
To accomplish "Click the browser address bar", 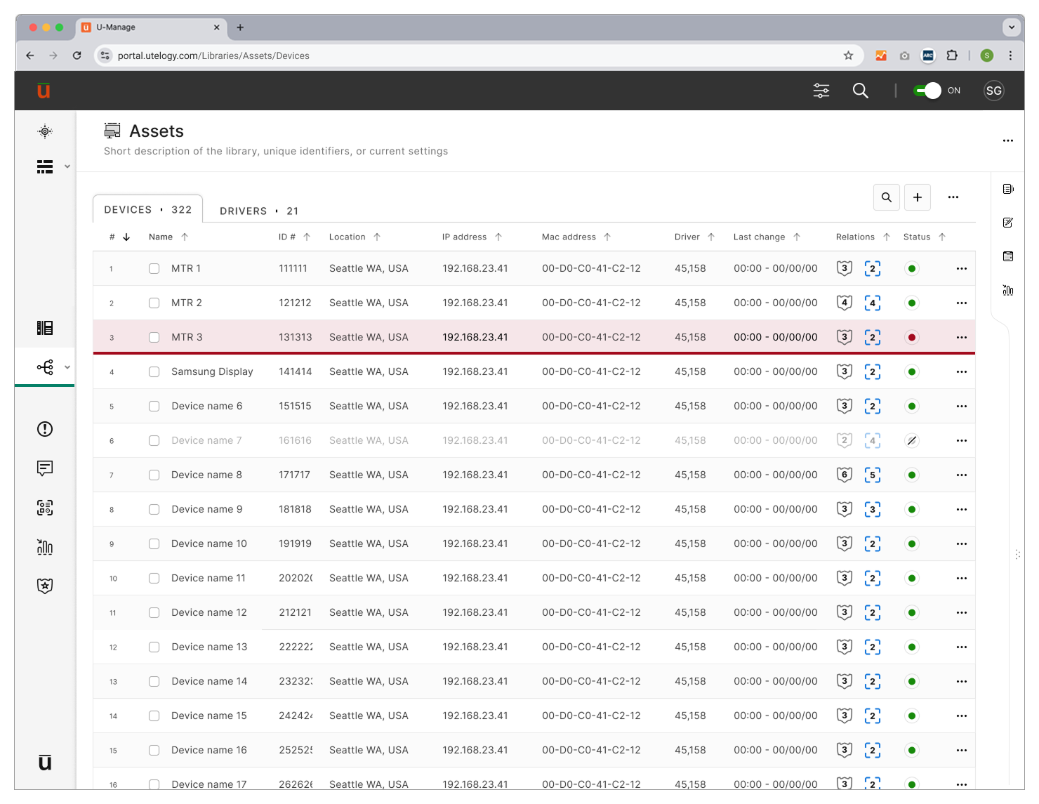I will [x=477, y=55].
